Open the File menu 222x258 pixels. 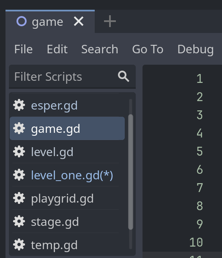click(24, 49)
